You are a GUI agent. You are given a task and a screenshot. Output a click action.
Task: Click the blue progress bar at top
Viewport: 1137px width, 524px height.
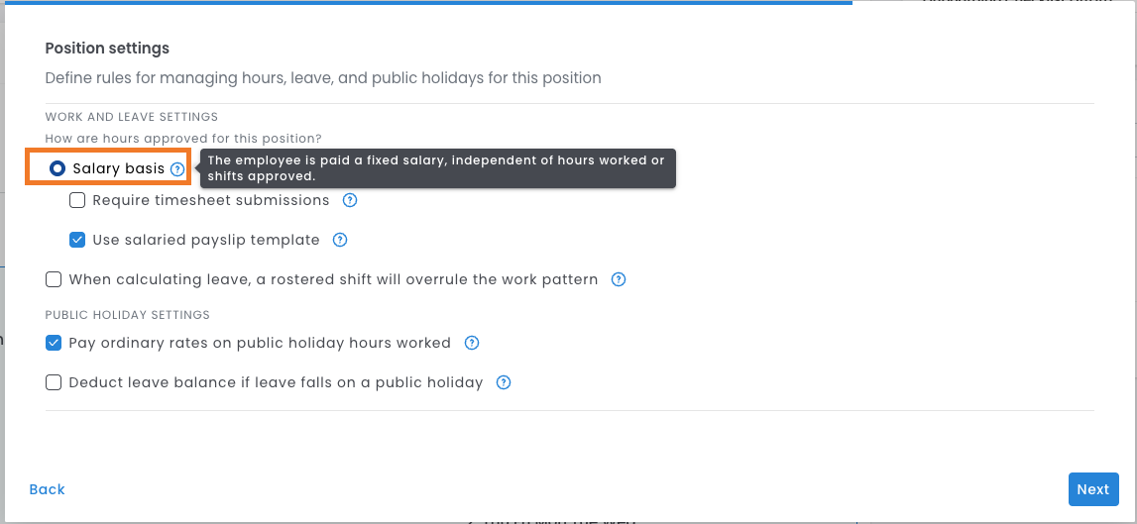click(x=426, y=2)
